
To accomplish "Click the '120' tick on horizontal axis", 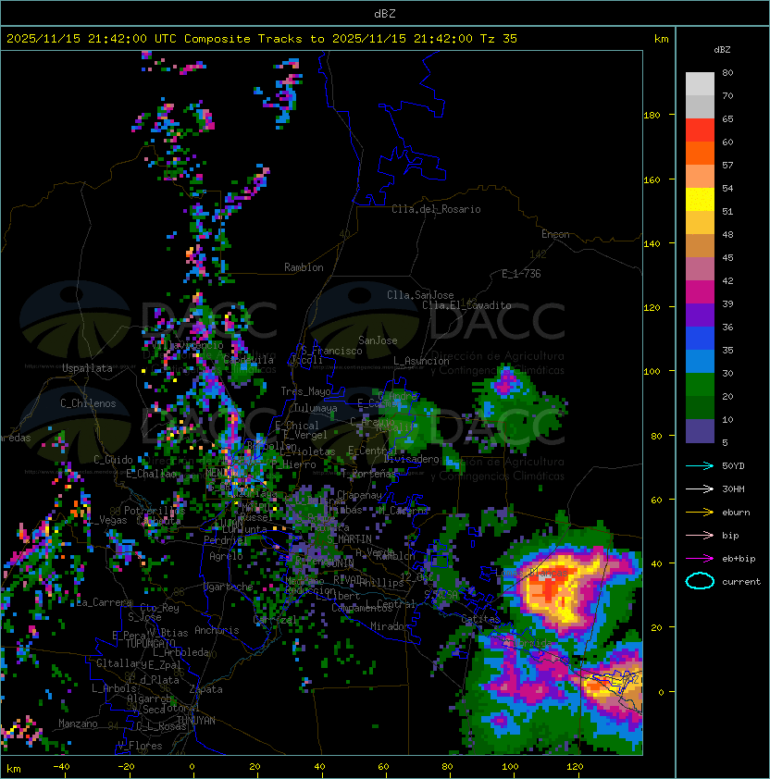I will (575, 767).
